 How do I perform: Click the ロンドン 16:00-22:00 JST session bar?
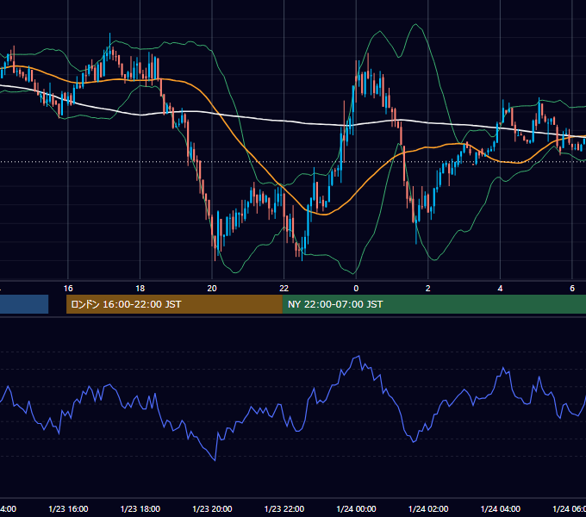[x=174, y=304]
